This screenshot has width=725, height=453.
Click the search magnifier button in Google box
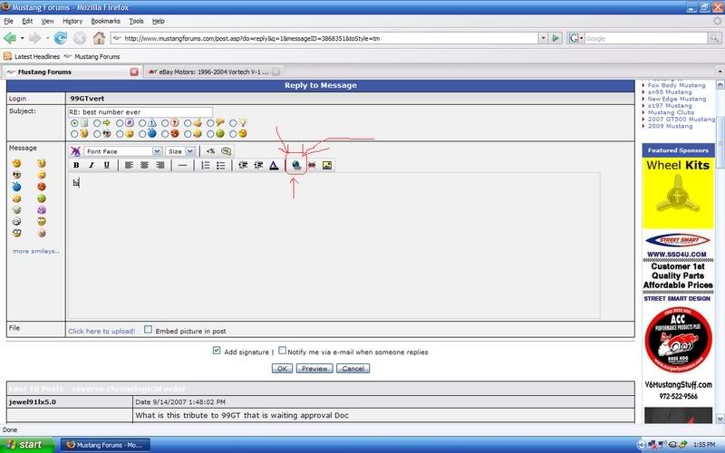[x=714, y=38]
